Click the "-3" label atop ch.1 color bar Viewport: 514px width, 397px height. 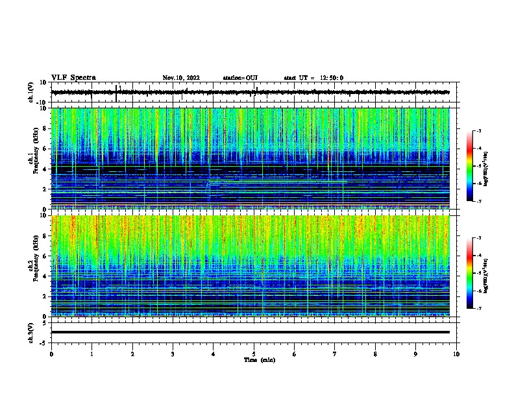point(478,130)
